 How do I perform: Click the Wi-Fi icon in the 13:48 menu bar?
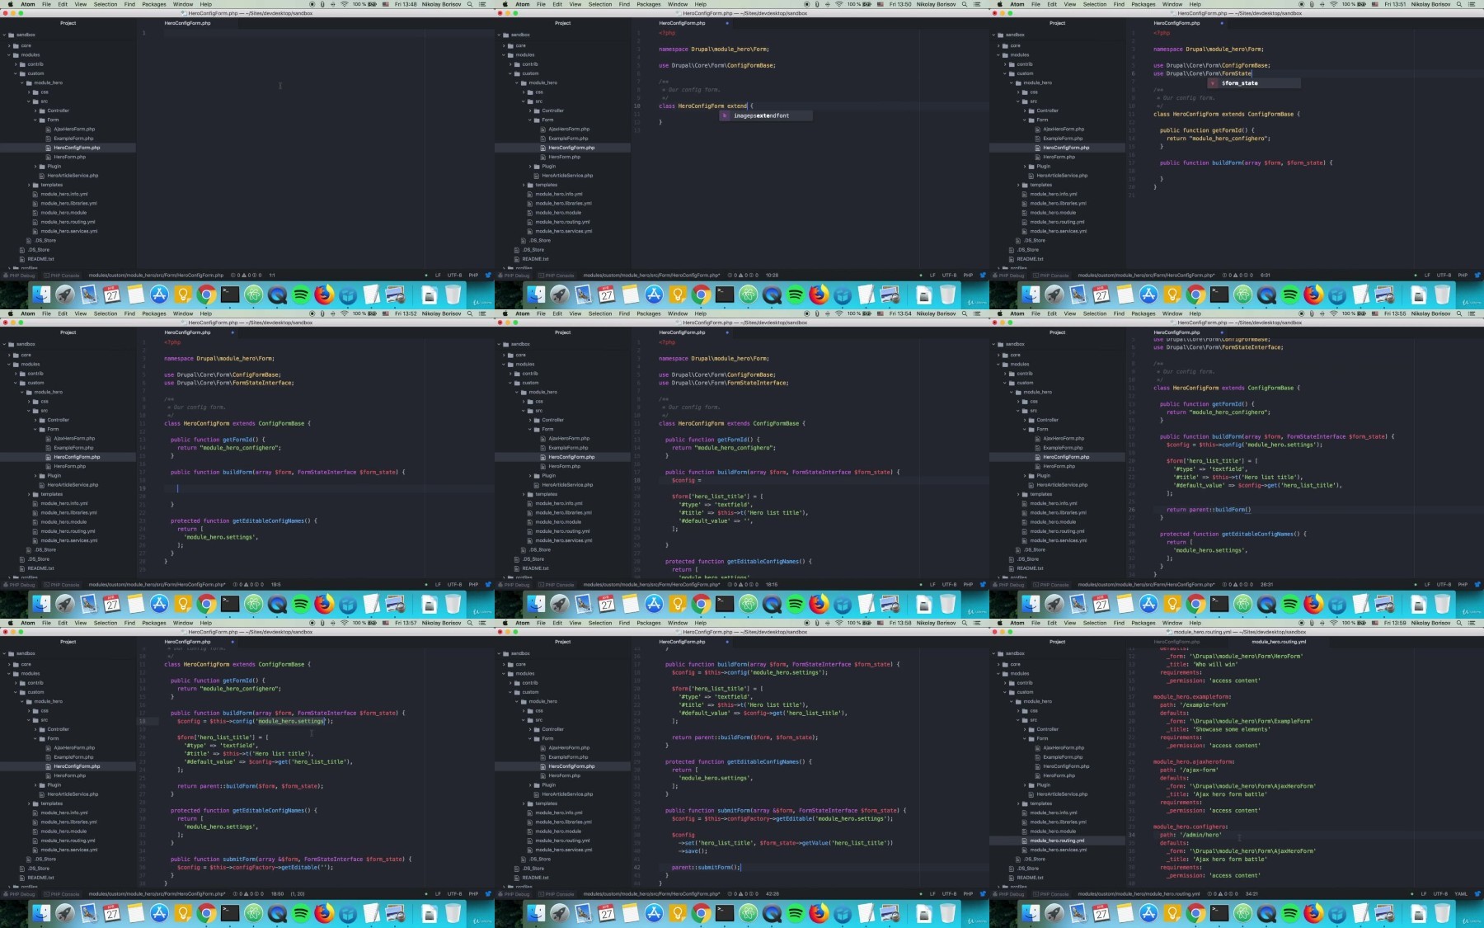tap(344, 4)
